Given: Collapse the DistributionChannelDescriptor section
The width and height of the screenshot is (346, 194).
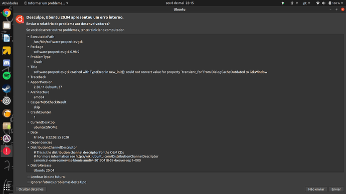Looking at the screenshot, I should [x=28, y=147].
